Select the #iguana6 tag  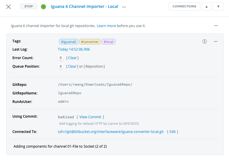[69, 42]
